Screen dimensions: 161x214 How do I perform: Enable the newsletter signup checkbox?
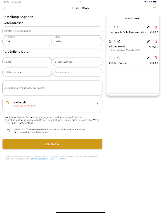[x=8, y=131]
